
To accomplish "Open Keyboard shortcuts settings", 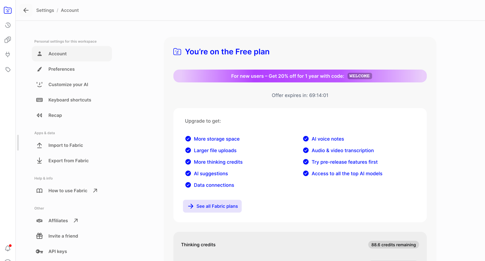I will pyautogui.click(x=72, y=100).
